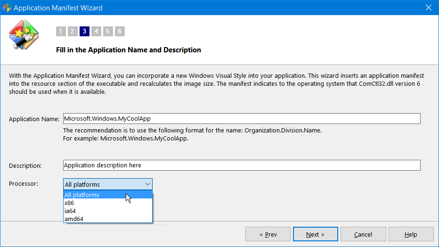Click the Application Manifest Wizard title bar icon
This screenshot has width=439, height=247.
tap(7, 8)
